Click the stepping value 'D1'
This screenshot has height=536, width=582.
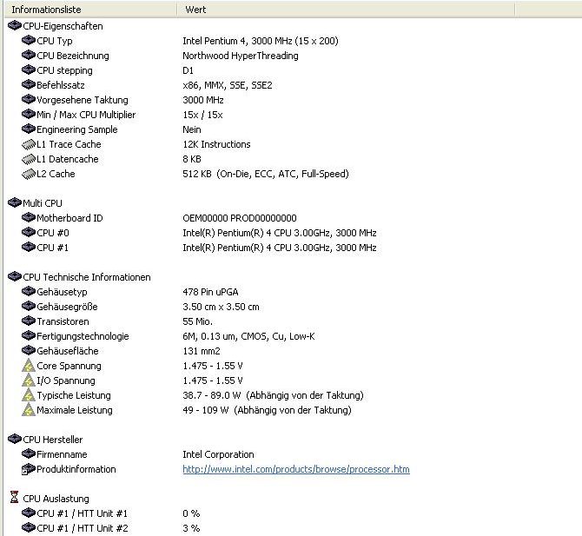tap(188, 70)
